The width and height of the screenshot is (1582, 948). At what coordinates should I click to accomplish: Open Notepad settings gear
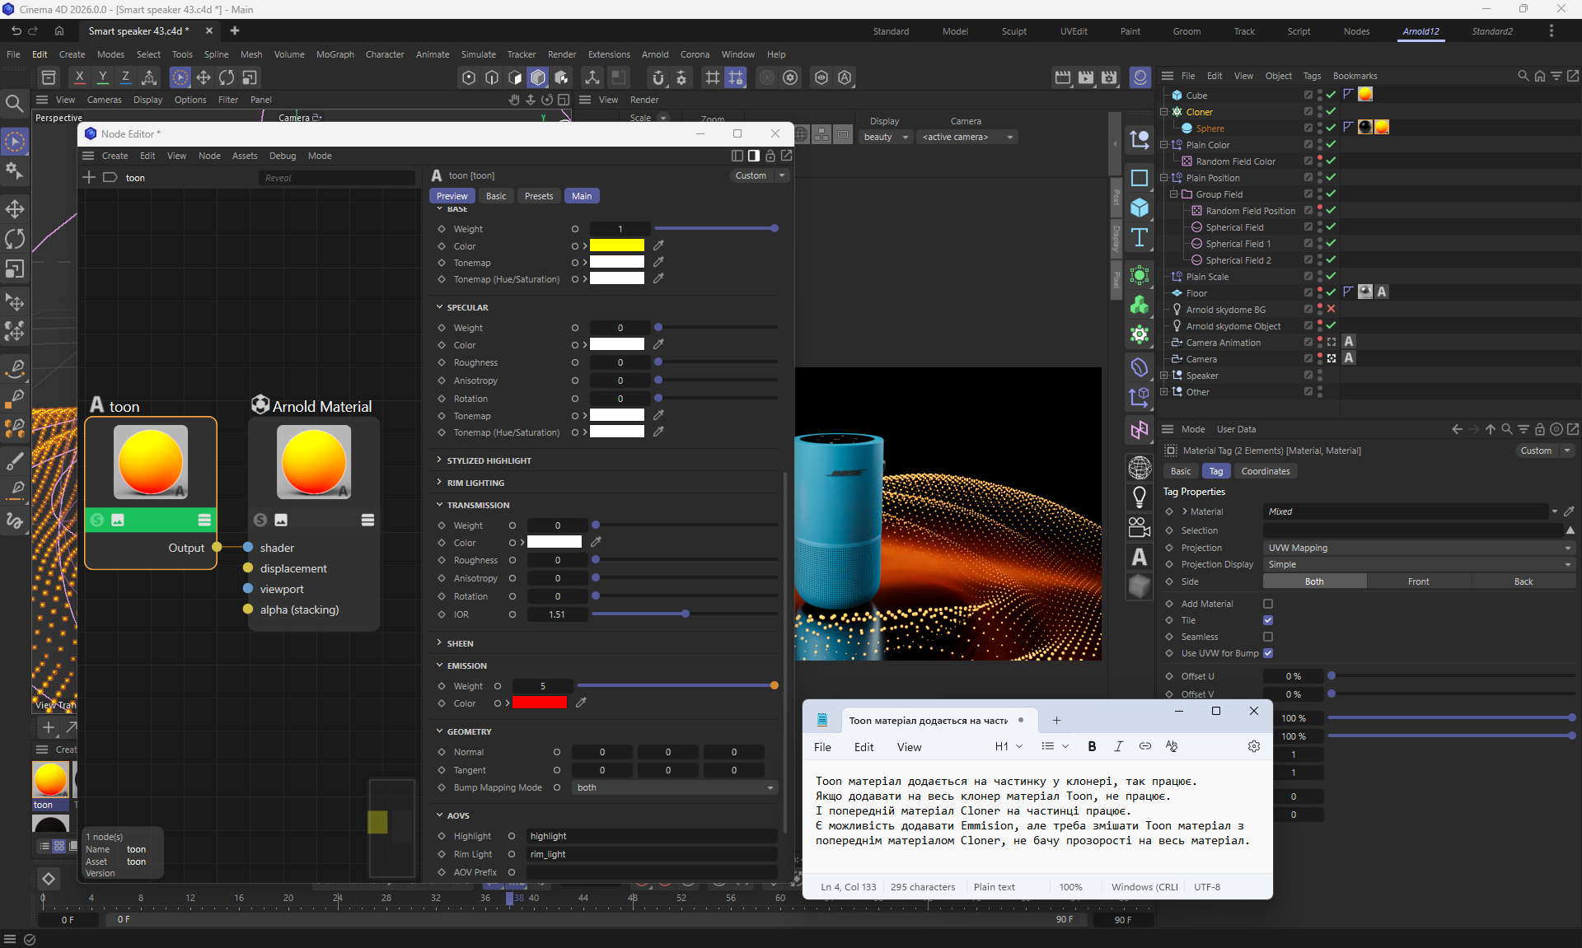click(x=1253, y=746)
